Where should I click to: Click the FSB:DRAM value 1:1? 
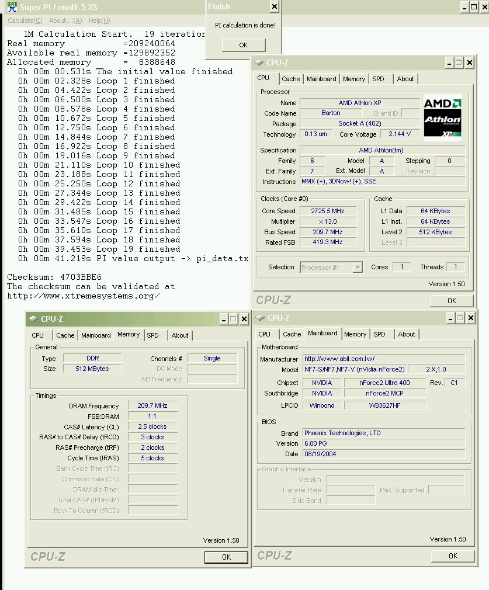tap(152, 416)
